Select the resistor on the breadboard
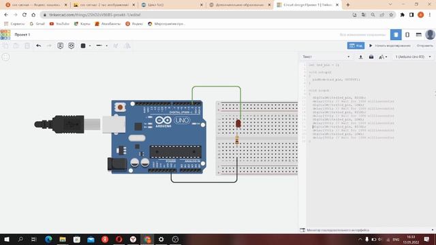Screen dimensions: 436x245 click(x=237, y=140)
